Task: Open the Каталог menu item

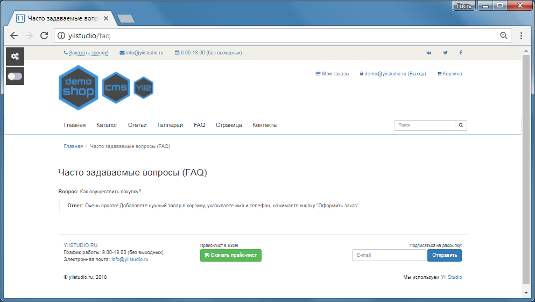Action: point(107,125)
